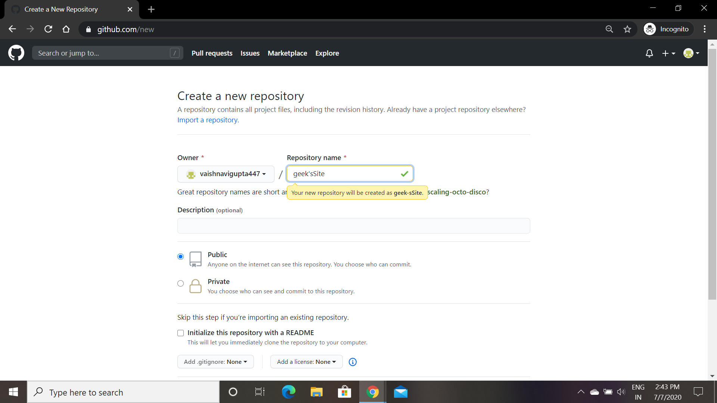Click the browser home icon
The image size is (717, 403).
pyautogui.click(x=66, y=29)
